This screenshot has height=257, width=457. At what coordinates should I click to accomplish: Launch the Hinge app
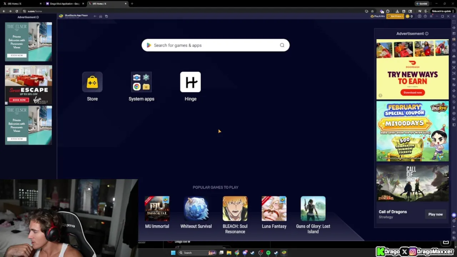click(190, 82)
